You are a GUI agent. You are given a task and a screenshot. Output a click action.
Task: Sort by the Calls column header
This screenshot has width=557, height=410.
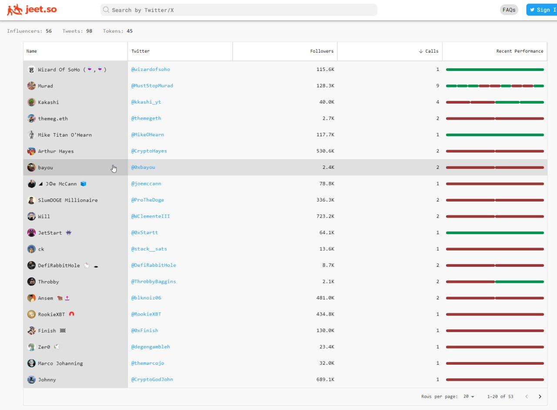pyautogui.click(x=429, y=51)
